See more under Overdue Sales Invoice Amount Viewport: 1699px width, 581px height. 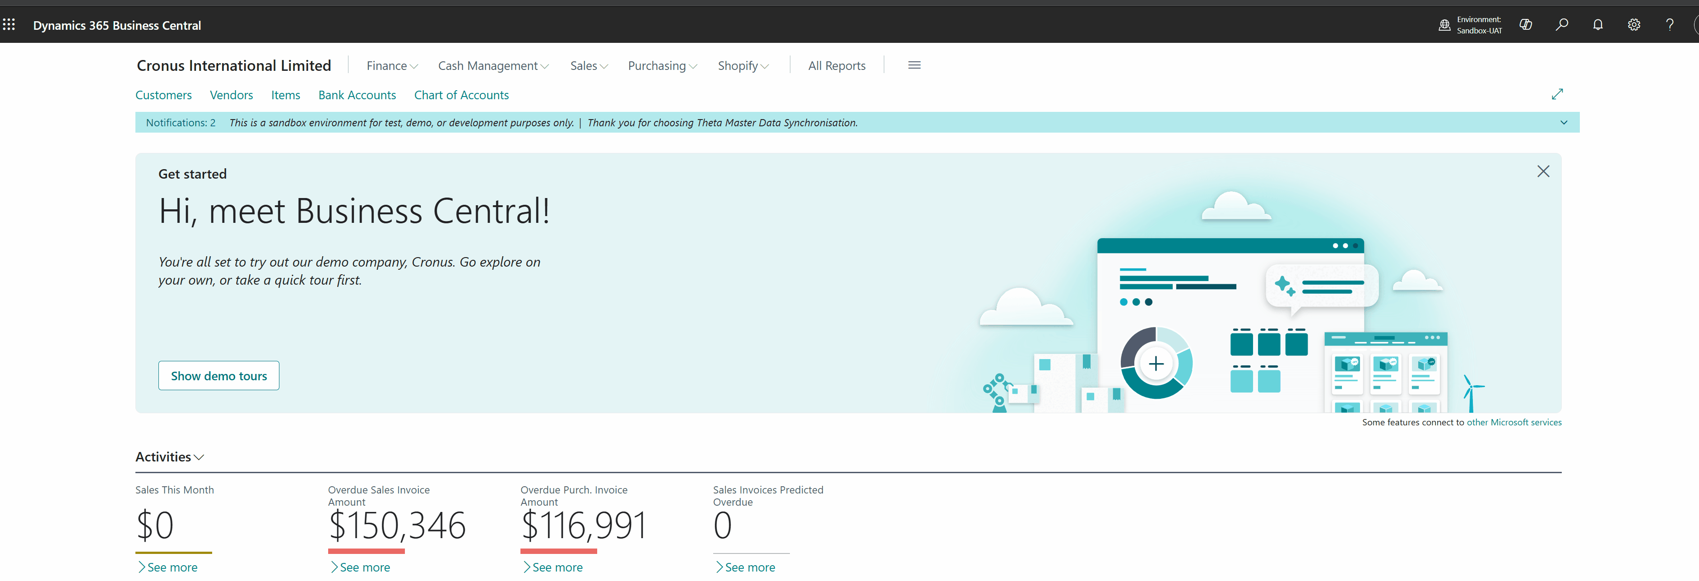click(360, 568)
